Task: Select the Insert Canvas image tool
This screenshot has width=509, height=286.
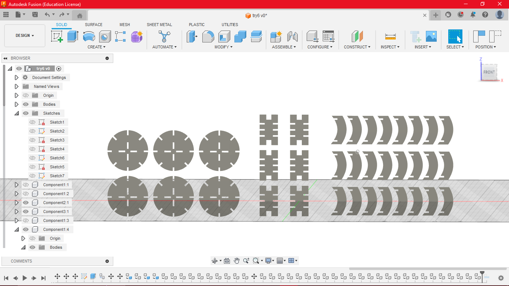Action: (x=431, y=36)
